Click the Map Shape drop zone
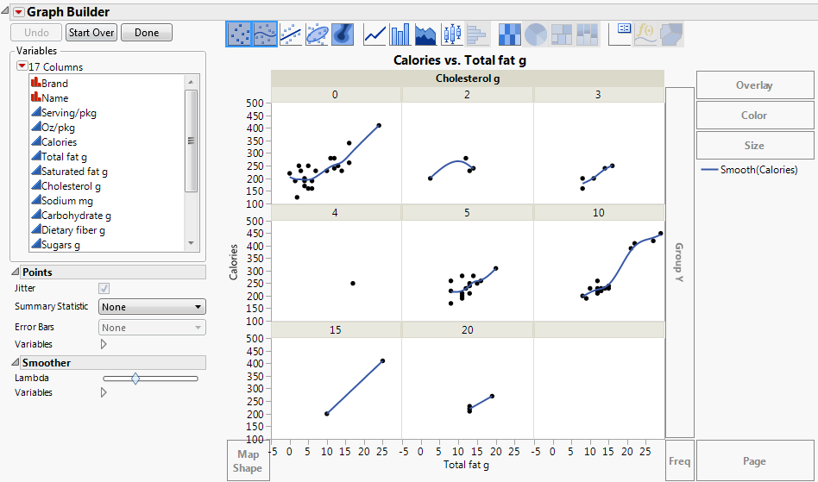The height and width of the screenshot is (482, 818). tap(248, 460)
